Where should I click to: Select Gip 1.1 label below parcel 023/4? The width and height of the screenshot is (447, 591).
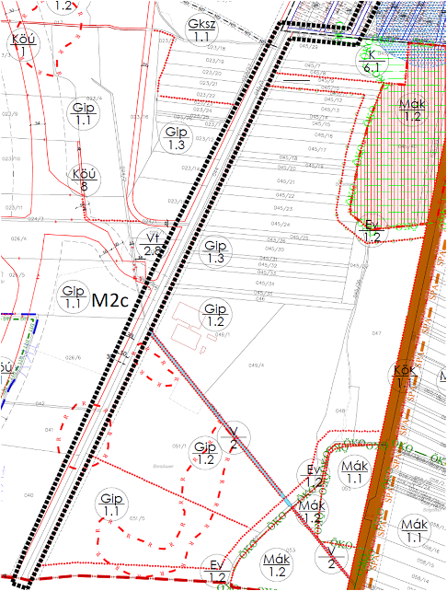click(84, 114)
